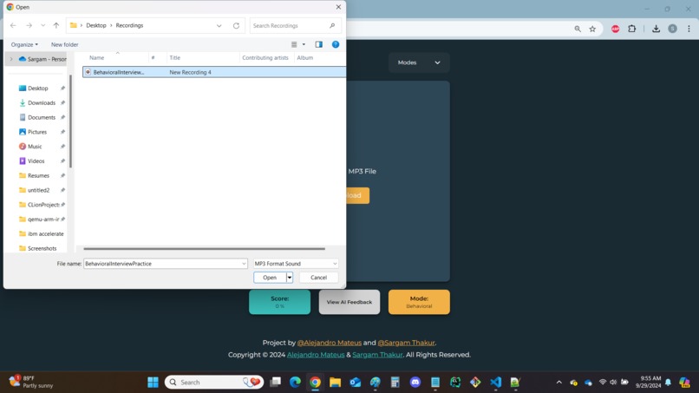
Task: Open the ABP adblock extension icon
Action: (615, 29)
